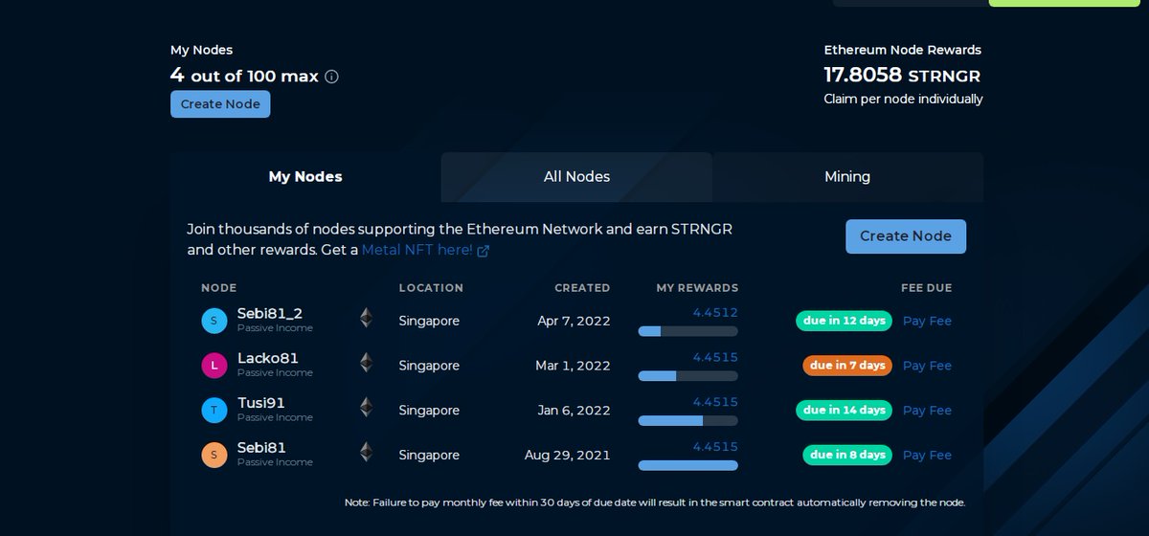
Task: Click Tusi91 rewards progress bar
Action: (687, 420)
